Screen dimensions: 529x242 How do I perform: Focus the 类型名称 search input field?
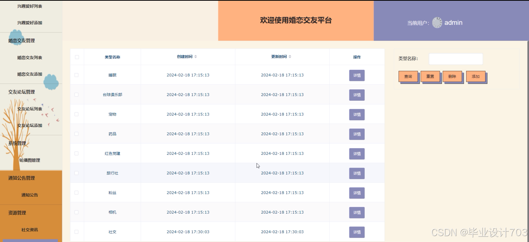pos(456,59)
